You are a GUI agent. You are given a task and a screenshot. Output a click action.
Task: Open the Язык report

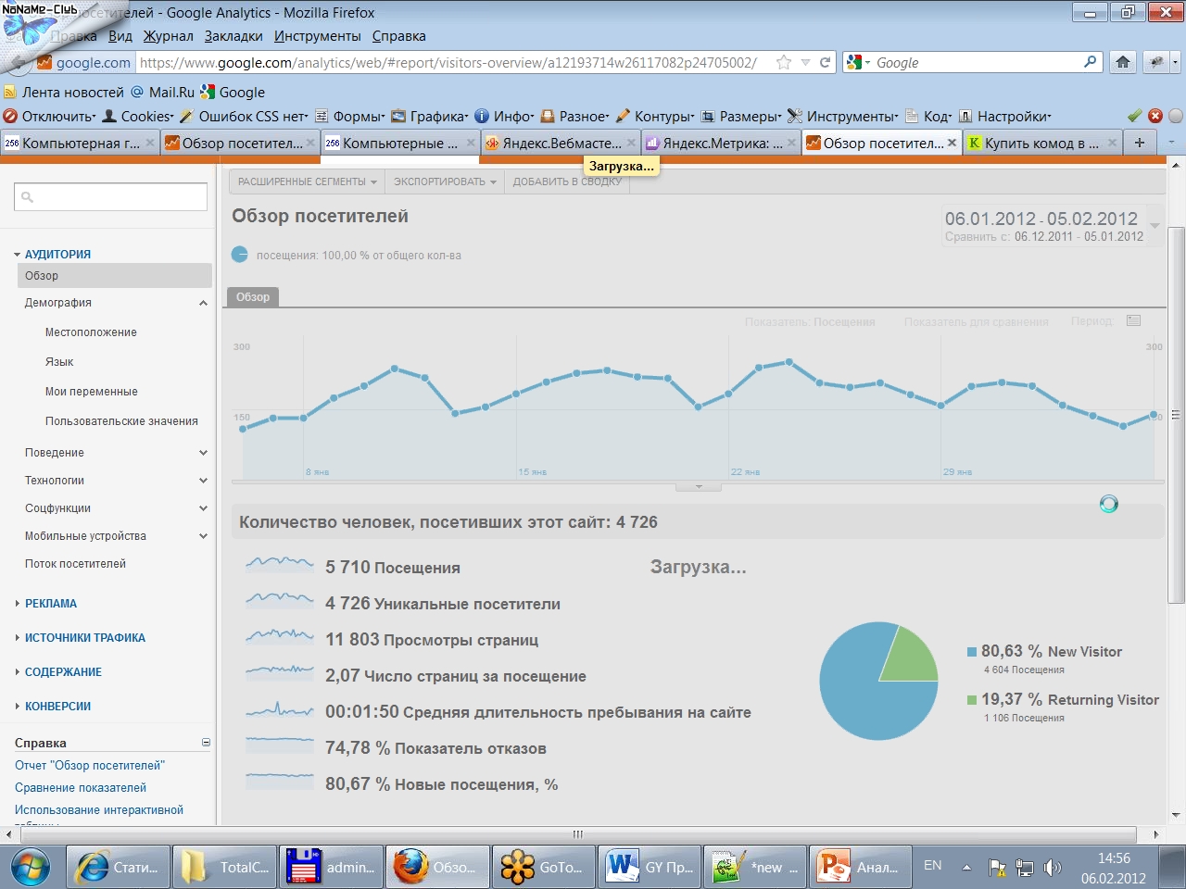[59, 362]
